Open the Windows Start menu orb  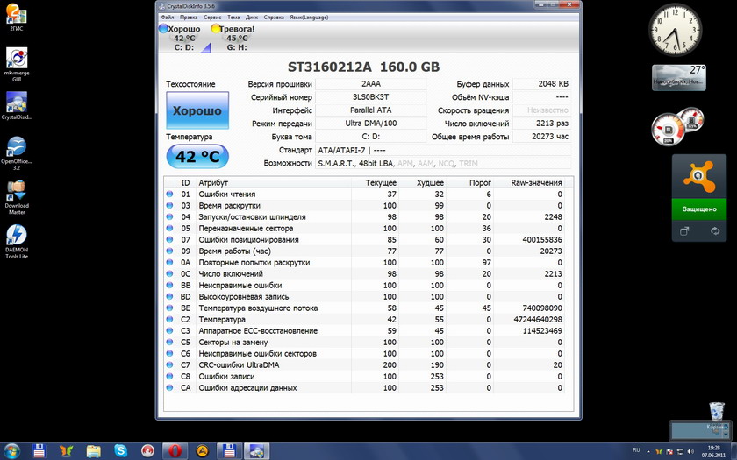11,451
